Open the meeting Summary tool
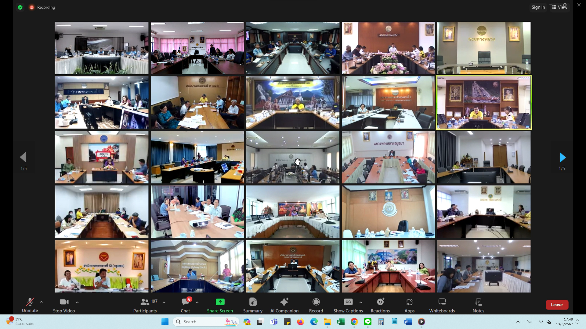Viewport: 586px width, 329px height. point(253,305)
